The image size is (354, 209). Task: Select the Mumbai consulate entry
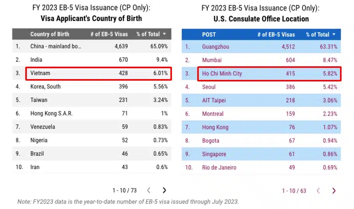[212, 60]
